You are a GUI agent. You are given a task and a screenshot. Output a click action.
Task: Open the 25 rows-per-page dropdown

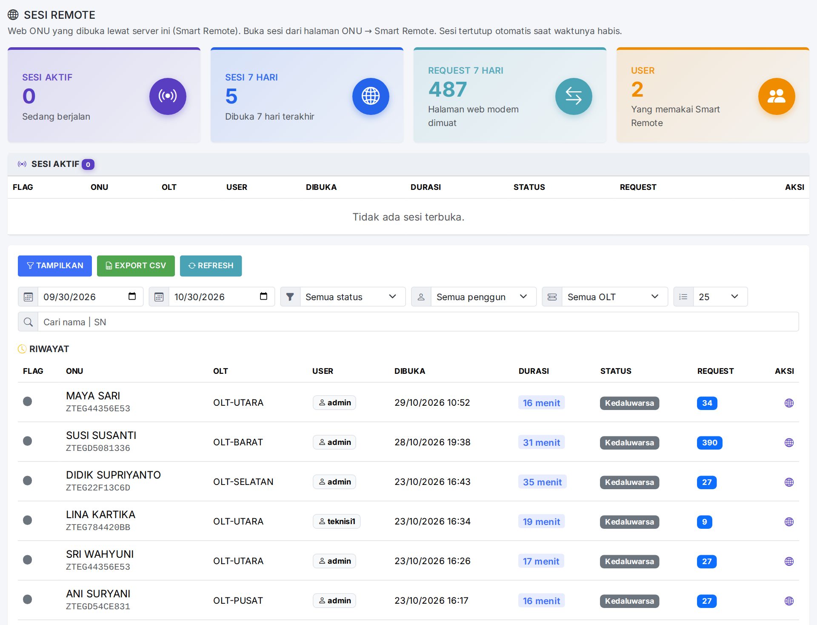pyautogui.click(x=720, y=297)
